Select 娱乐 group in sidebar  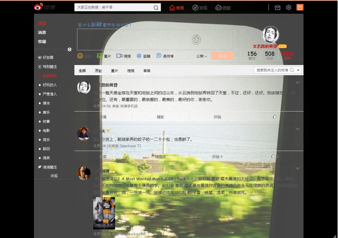point(46,140)
